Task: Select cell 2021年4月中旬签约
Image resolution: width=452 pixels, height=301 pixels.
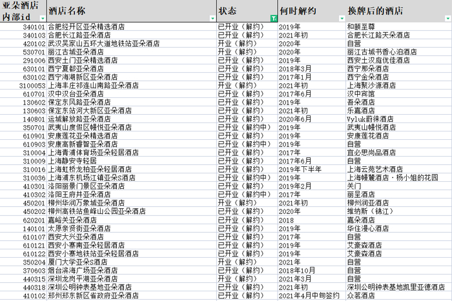Action: (x=312, y=295)
